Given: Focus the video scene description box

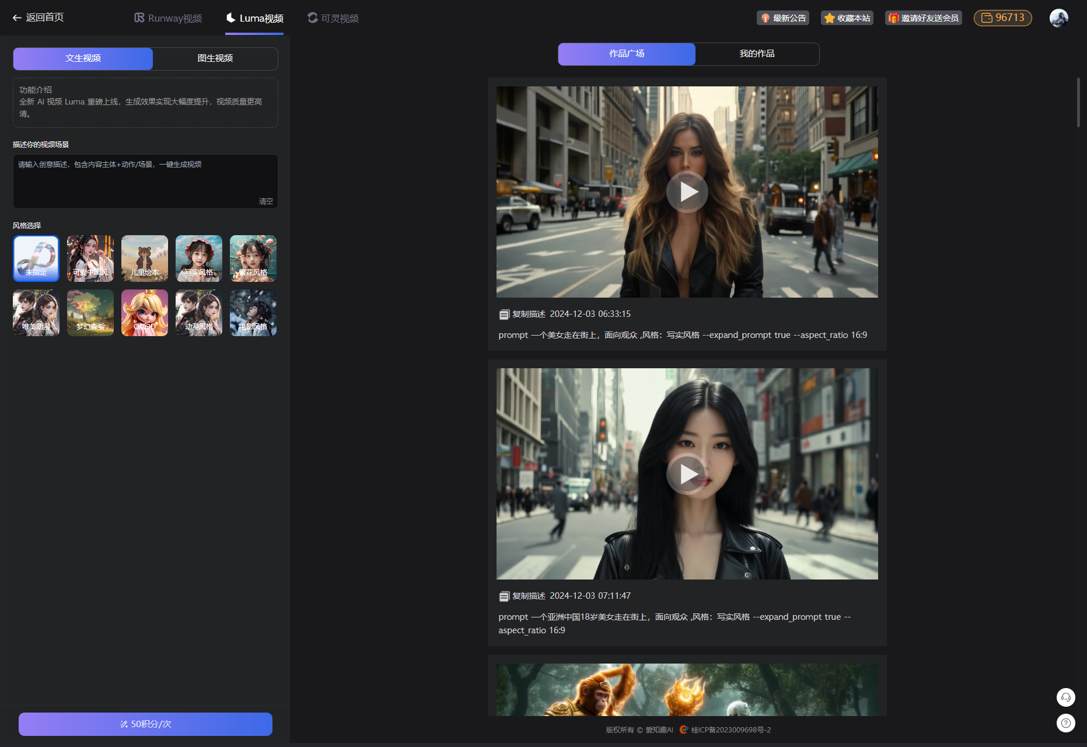Looking at the screenshot, I should (145, 181).
